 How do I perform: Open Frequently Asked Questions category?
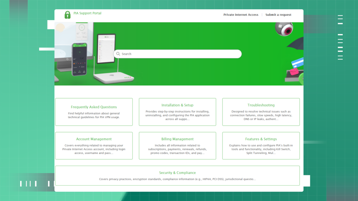94,112
